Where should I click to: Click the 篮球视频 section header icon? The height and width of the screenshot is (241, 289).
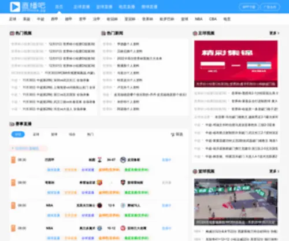tap(195, 171)
